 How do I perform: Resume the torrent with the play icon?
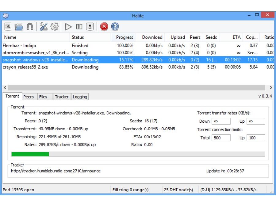pos(69,26)
